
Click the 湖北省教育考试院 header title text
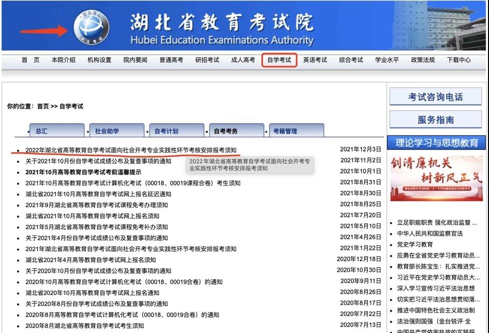click(222, 22)
